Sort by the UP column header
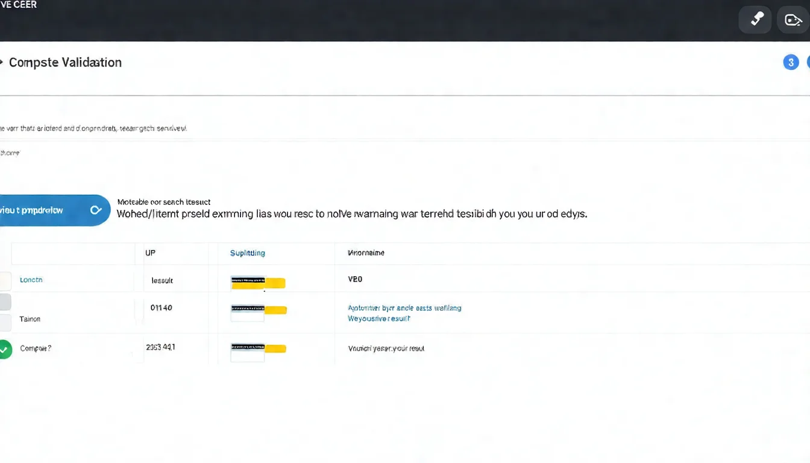 [150, 253]
